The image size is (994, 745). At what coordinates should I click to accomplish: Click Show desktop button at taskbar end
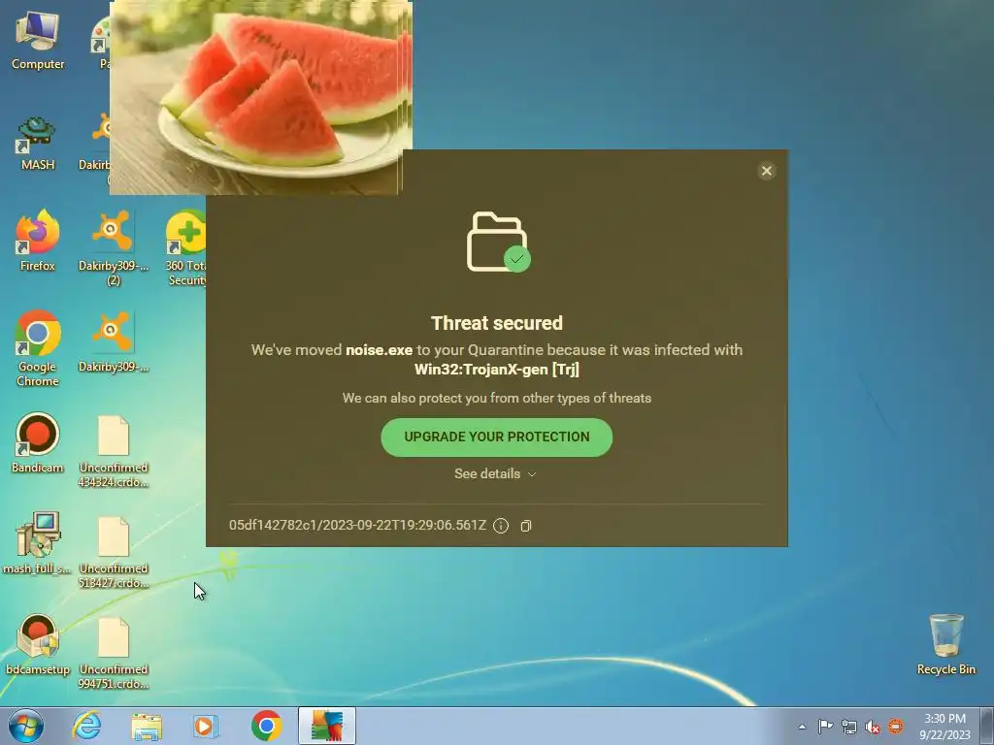(x=987, y=726)
